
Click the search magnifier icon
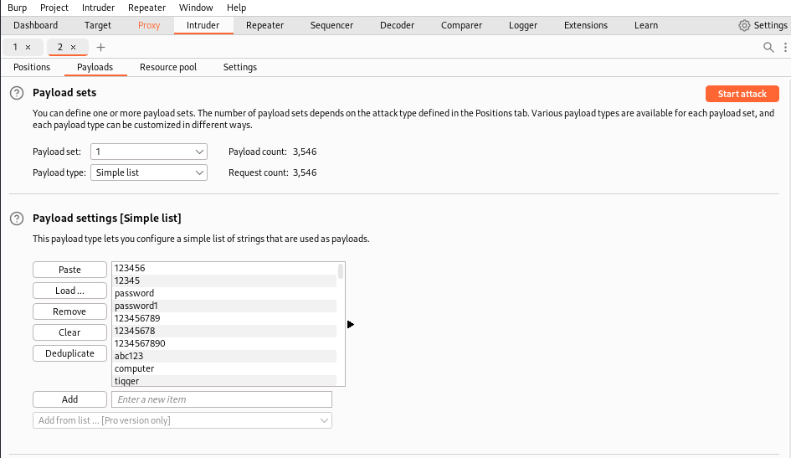pos(768,48)
